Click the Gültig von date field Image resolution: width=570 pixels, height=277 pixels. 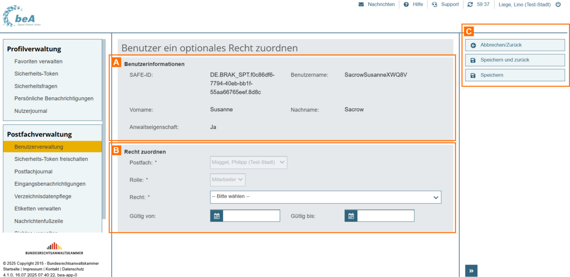pyautogui.click(x=251, y=216)
